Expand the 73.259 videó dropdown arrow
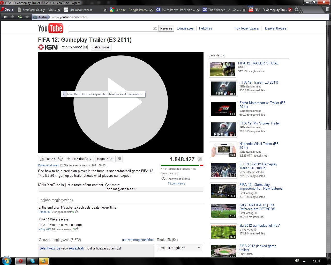 (86, 47)
